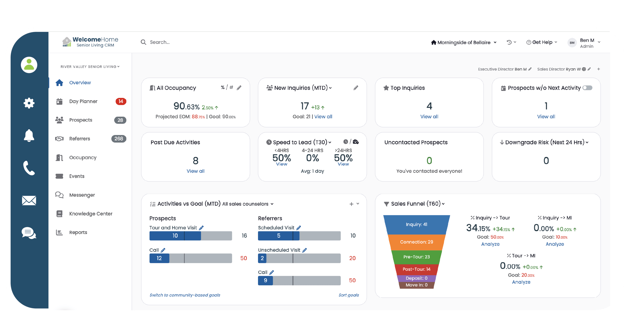This screenshot has height=331, width=630.
Task: Edit All Occupancy card with pencil icon
Action: coord(239,88)
